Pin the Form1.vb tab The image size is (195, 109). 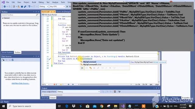51,12
